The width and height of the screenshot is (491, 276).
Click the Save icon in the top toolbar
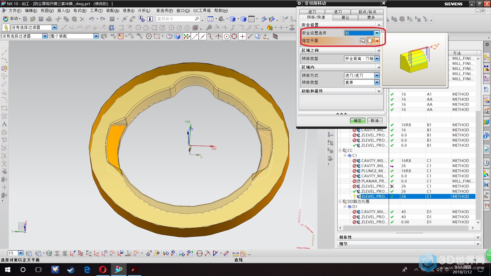coord(41,19)
